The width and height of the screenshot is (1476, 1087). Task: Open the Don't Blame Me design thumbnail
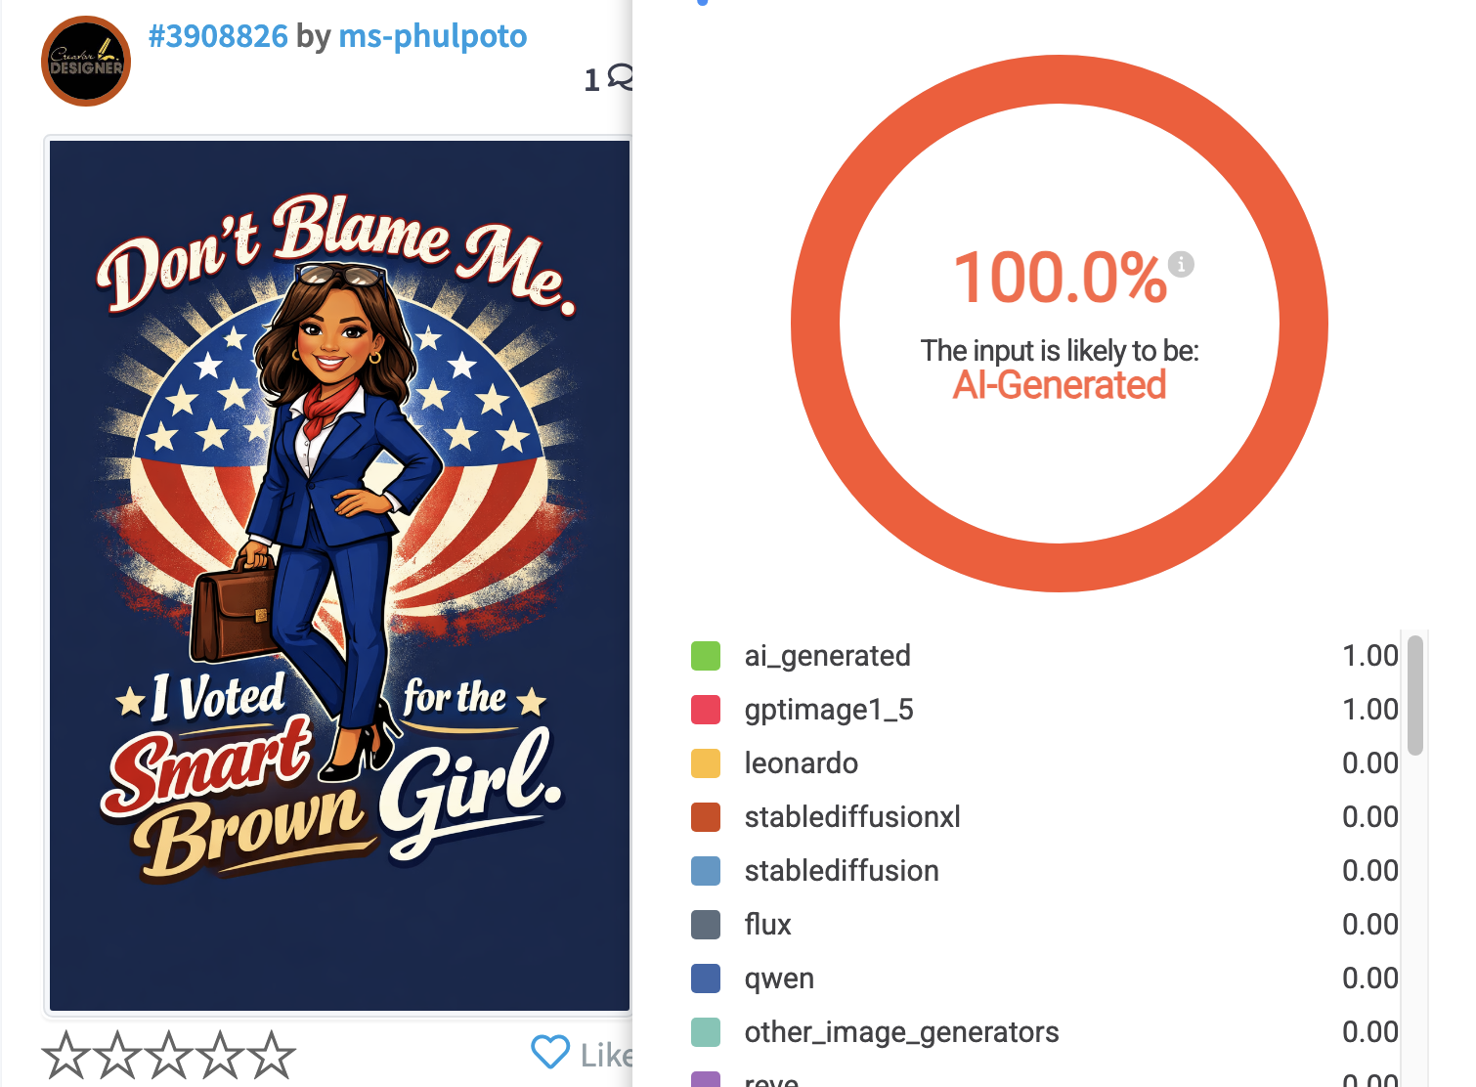(x=339, y=576)
